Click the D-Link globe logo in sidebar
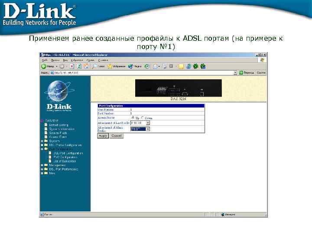 click(59, 96)
